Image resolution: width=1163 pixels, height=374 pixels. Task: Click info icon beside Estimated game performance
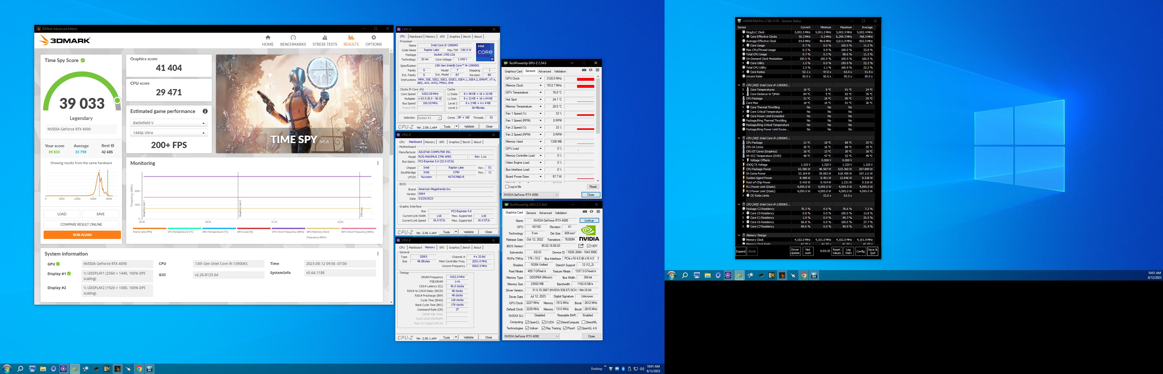click(x=205, y=111)
